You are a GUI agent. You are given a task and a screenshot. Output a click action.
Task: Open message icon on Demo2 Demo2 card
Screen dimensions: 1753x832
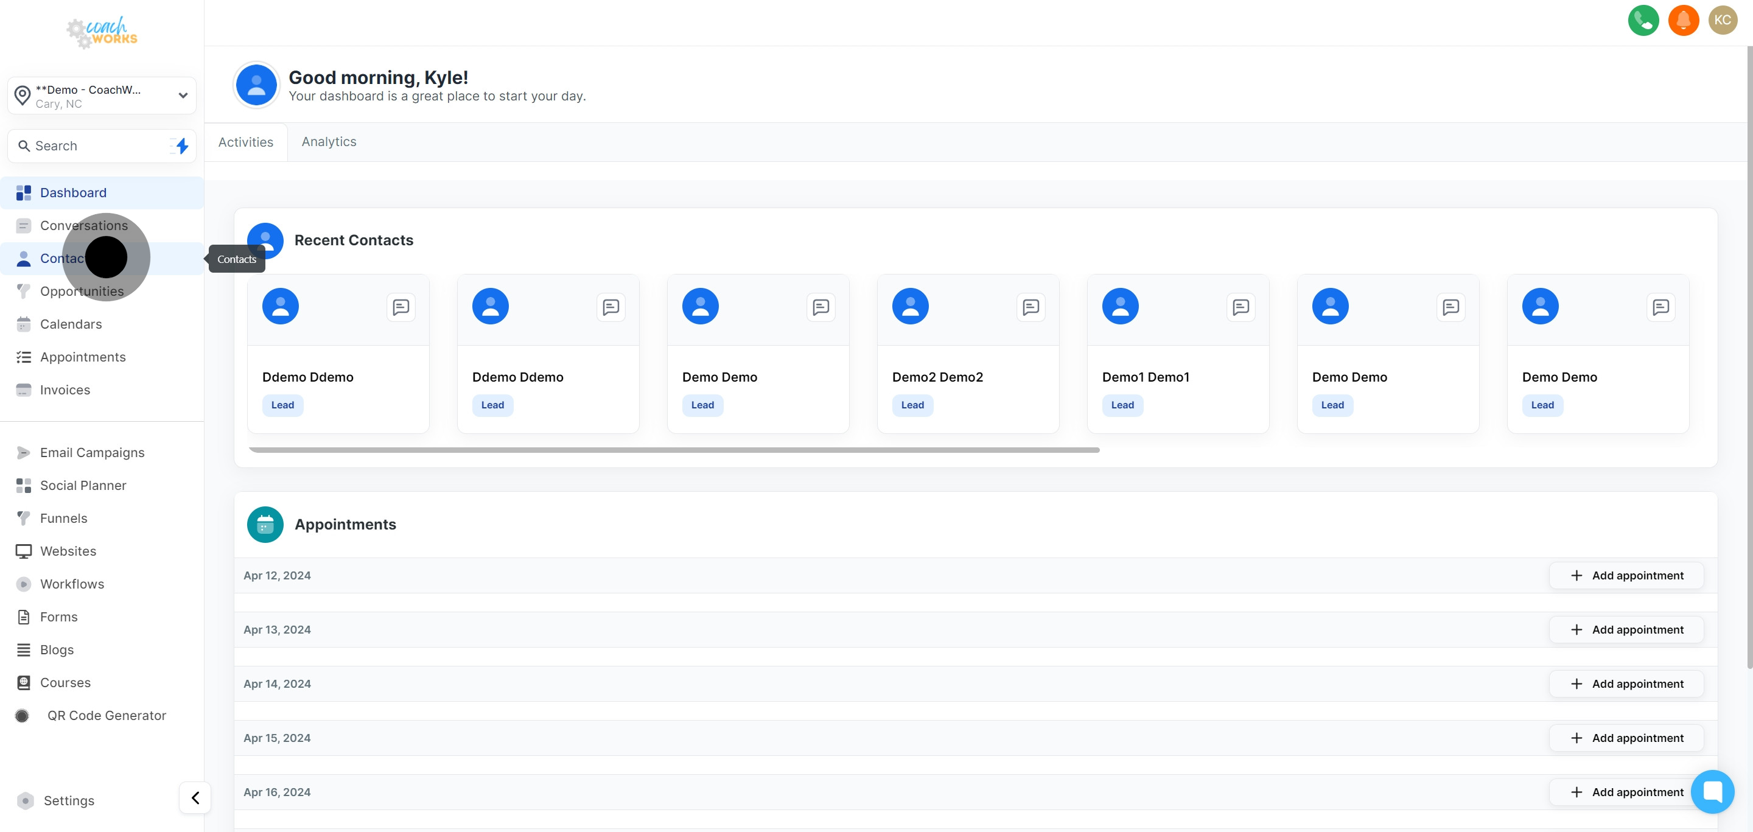pos(1030,307)
